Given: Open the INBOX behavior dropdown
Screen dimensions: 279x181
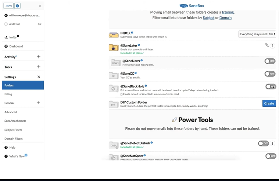Looking at the screenshot, I should click(x=257, y=34).
